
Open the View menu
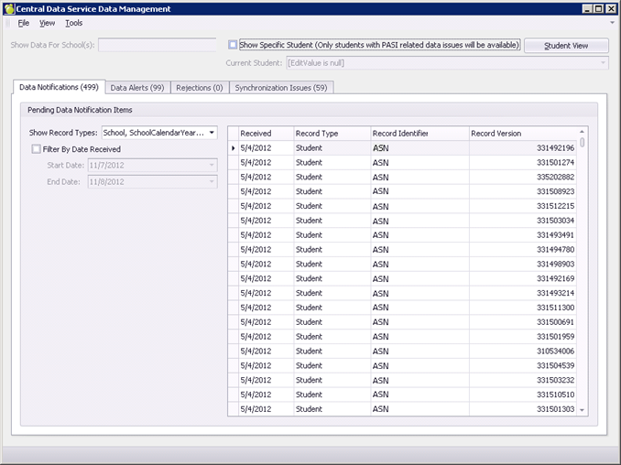47,23
